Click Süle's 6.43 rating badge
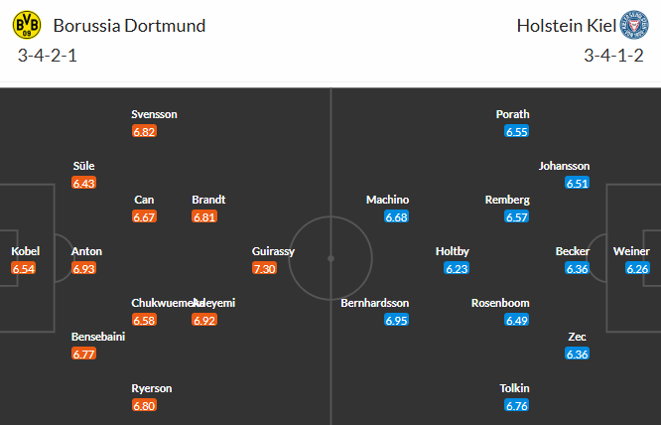 click(x=84, y=183)
